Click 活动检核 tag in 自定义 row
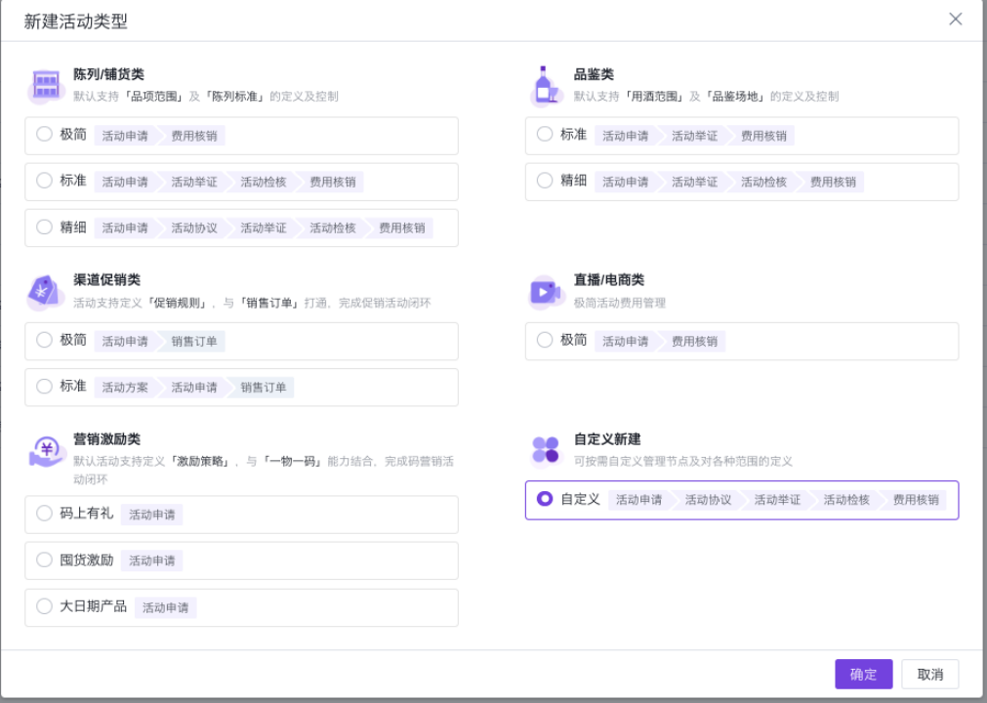This screenshot has height=703, width=987. 846,500
